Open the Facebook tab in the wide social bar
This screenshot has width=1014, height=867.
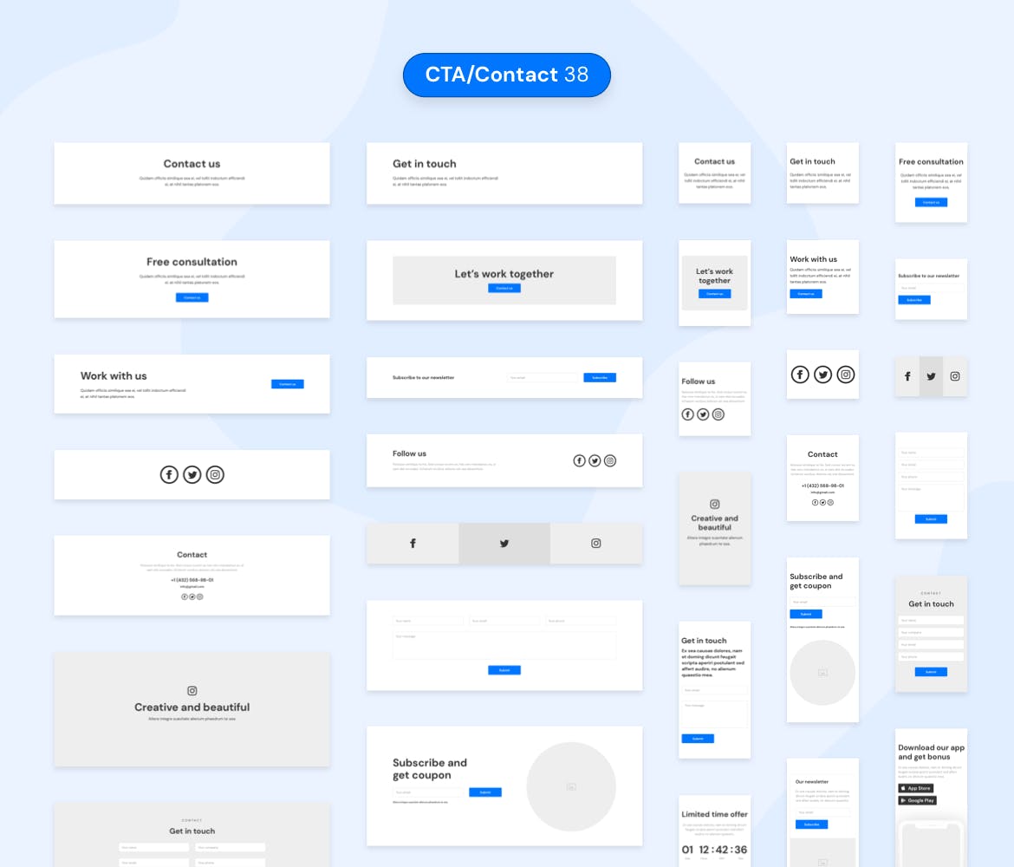tap(413, 543)
